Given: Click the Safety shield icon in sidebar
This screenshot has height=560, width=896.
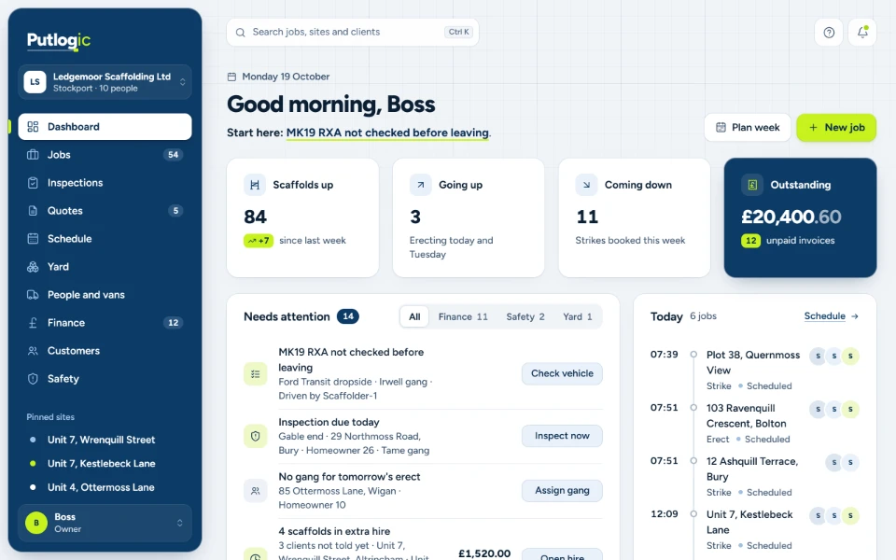Looking at the screenshot, I should point(34,379).
